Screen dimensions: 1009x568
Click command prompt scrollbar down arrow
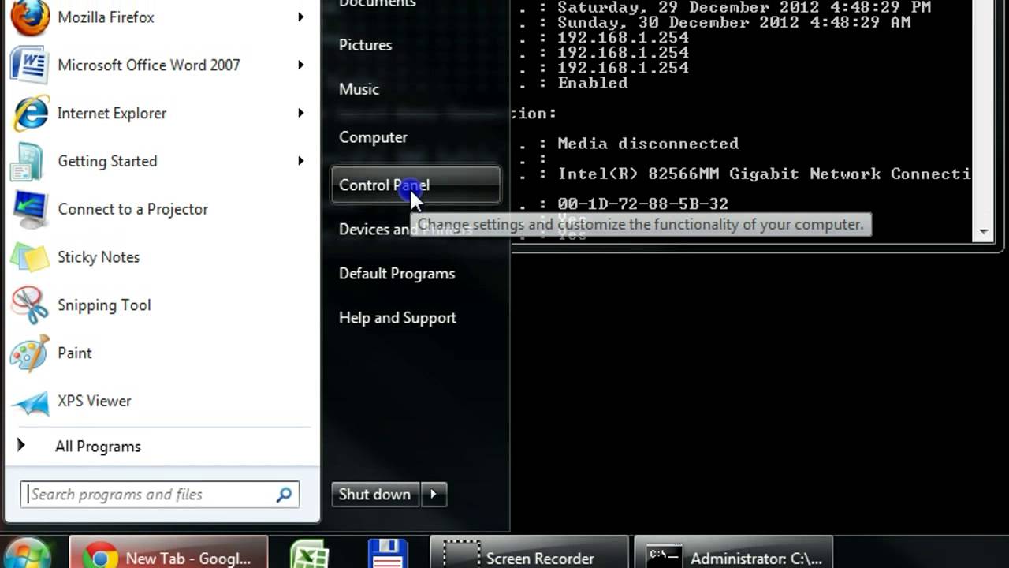pyautogui.click(x=984, y=232)
